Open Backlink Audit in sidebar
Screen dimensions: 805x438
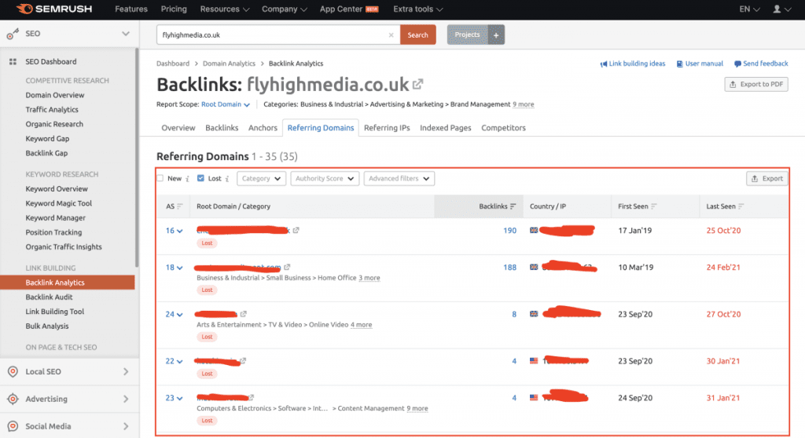click(50, 297)
